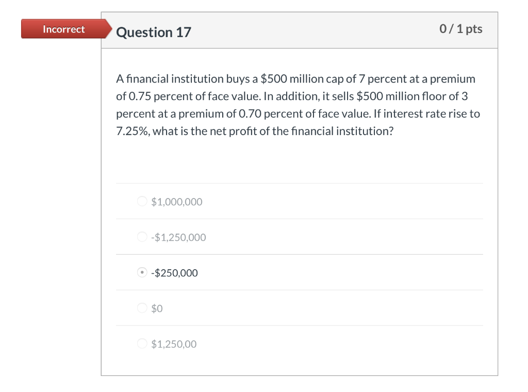Click the $1,250,00 answer label text
The width and height of the screenshot is (528, 392).
[x=174, y=344]
